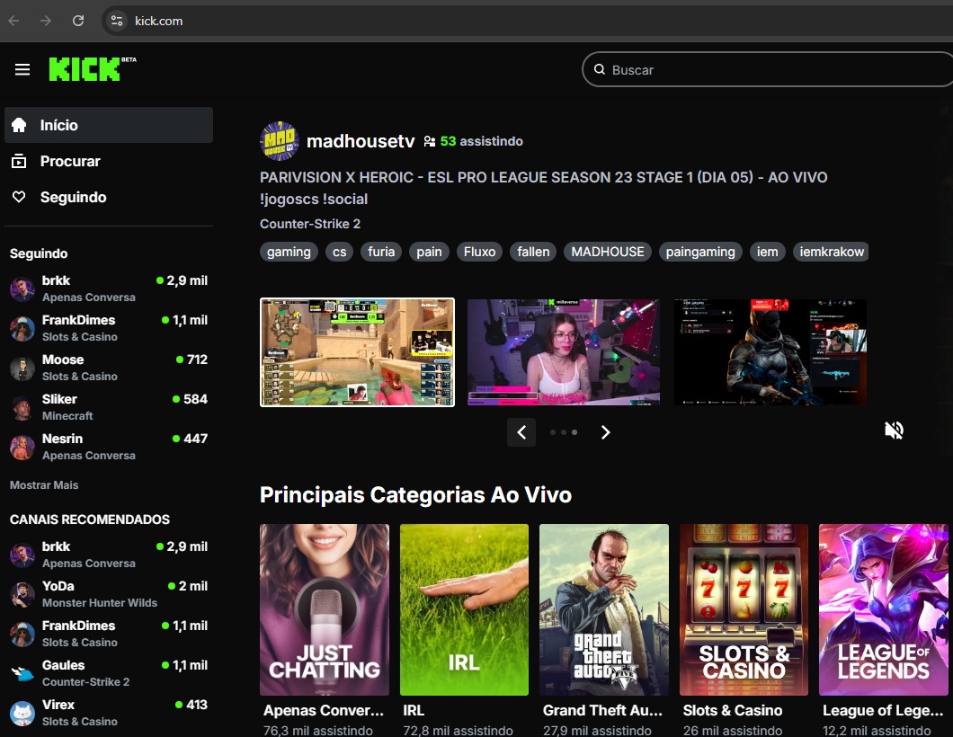Image resolution: width=953 pixels, height=737 pixels.
Task: Open Seguindo in sidebar menu
Action: (109, 197)
